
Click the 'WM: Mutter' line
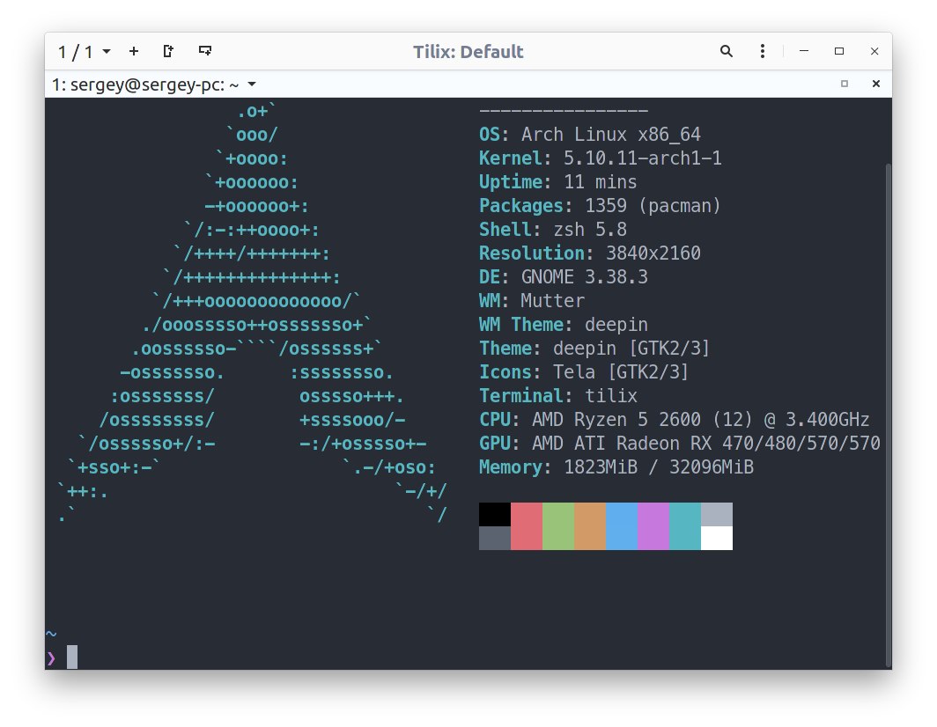(x=531, y=301)
